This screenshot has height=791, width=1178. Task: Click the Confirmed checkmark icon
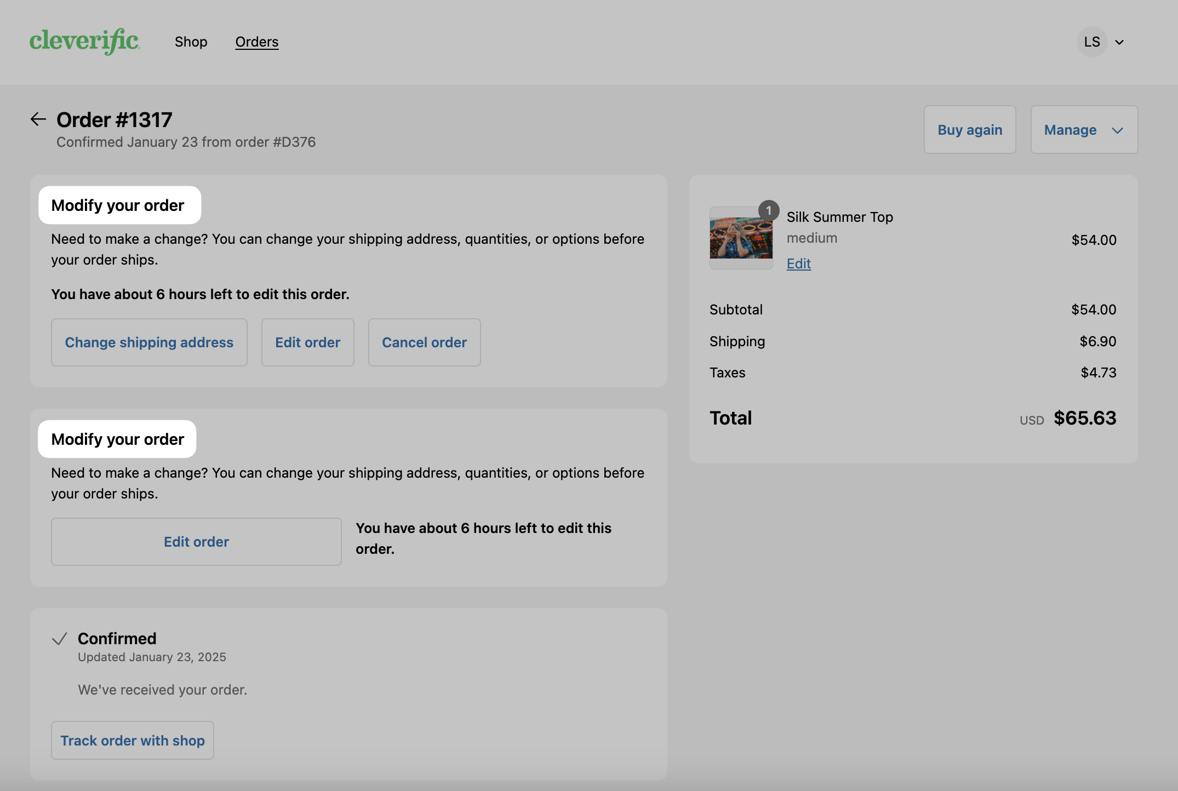click(x=59, y=639)
